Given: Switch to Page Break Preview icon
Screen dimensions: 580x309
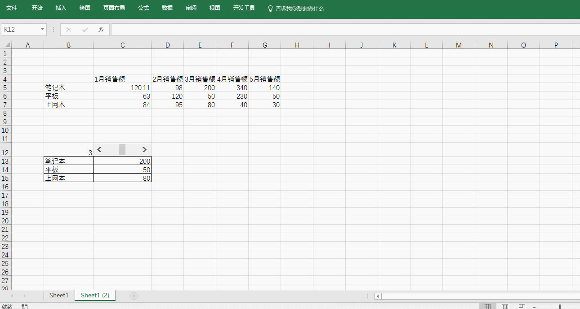Looking at the screenshot, I should 522,306.
